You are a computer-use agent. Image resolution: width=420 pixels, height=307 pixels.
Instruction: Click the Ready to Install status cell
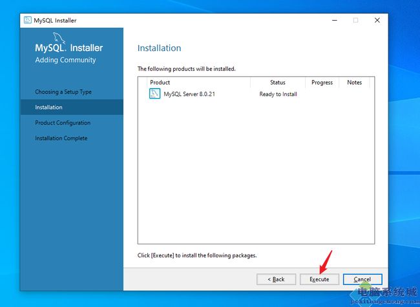click(x=278, y=94)
